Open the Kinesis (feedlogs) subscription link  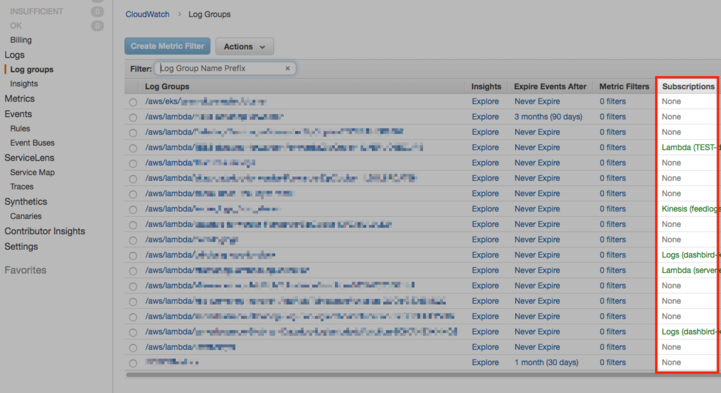click(690, 209)
